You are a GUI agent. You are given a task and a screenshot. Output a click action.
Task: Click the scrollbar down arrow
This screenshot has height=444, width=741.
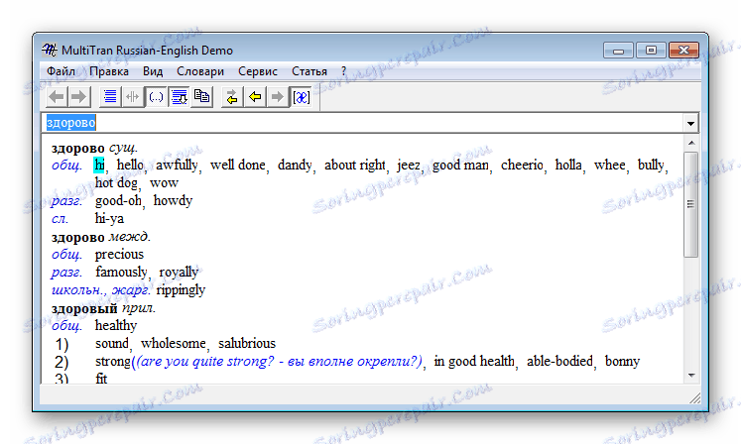click(x=691, y=376)
